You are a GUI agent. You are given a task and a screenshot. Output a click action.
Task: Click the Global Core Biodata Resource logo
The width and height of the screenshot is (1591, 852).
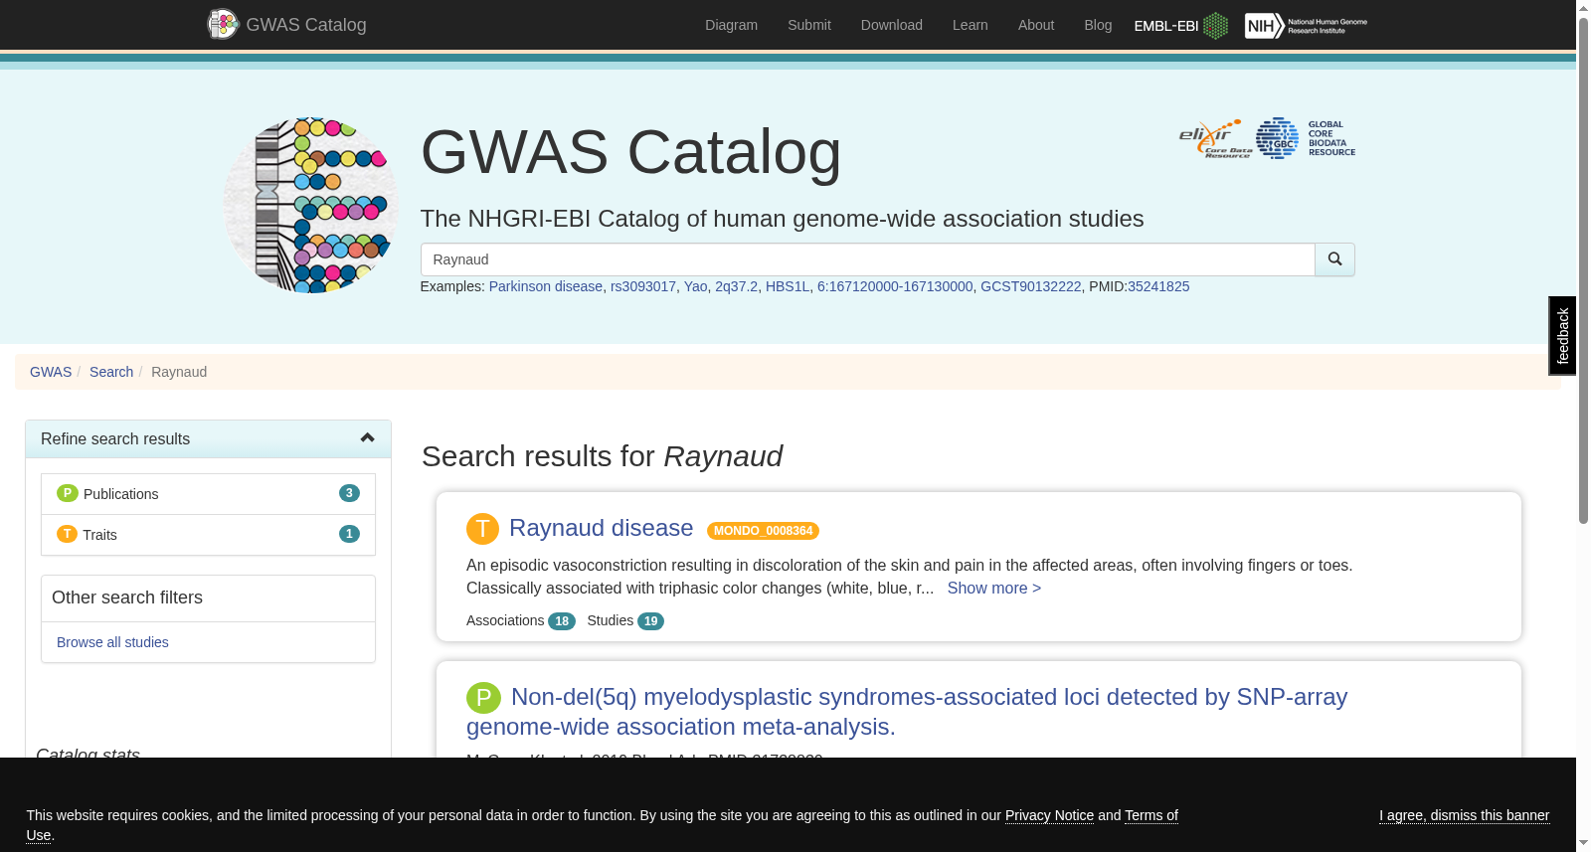click(x=1306, y=138)
